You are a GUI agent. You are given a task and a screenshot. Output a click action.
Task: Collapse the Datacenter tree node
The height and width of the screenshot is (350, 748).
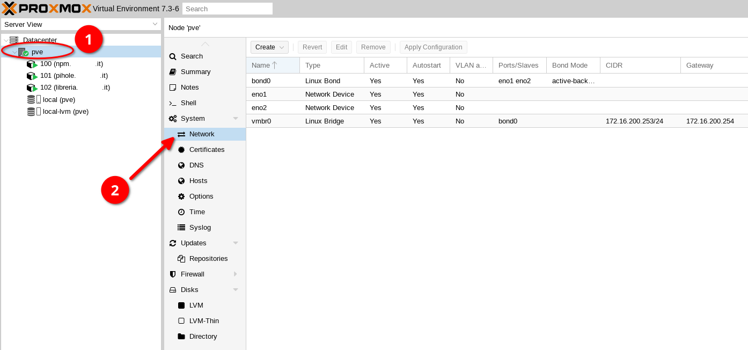(x=6, y=40)
